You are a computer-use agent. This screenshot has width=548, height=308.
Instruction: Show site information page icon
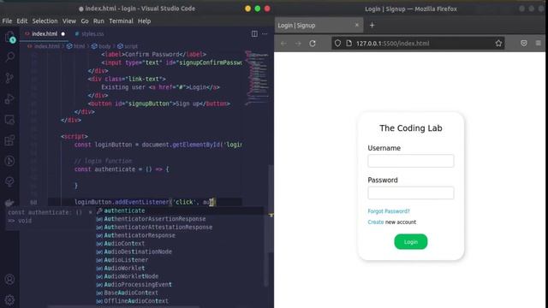[348, 44]
